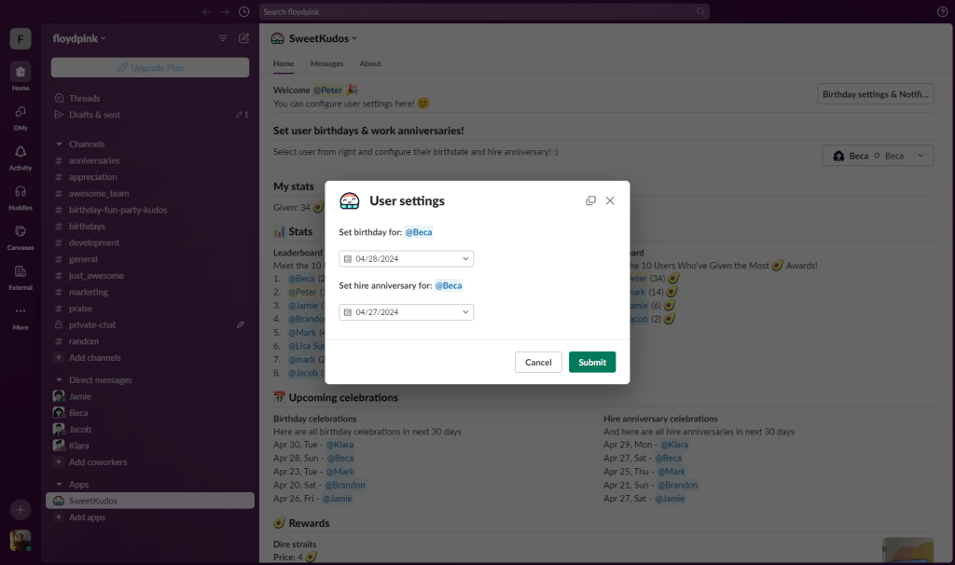This screenshot has width=955, height=565.
Task: Open the Activity bell icon
Action: tap(21, 152)
